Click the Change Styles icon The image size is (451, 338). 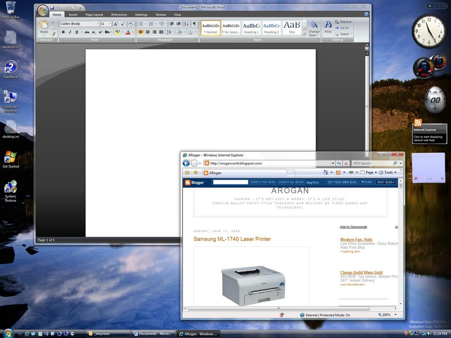314,26
